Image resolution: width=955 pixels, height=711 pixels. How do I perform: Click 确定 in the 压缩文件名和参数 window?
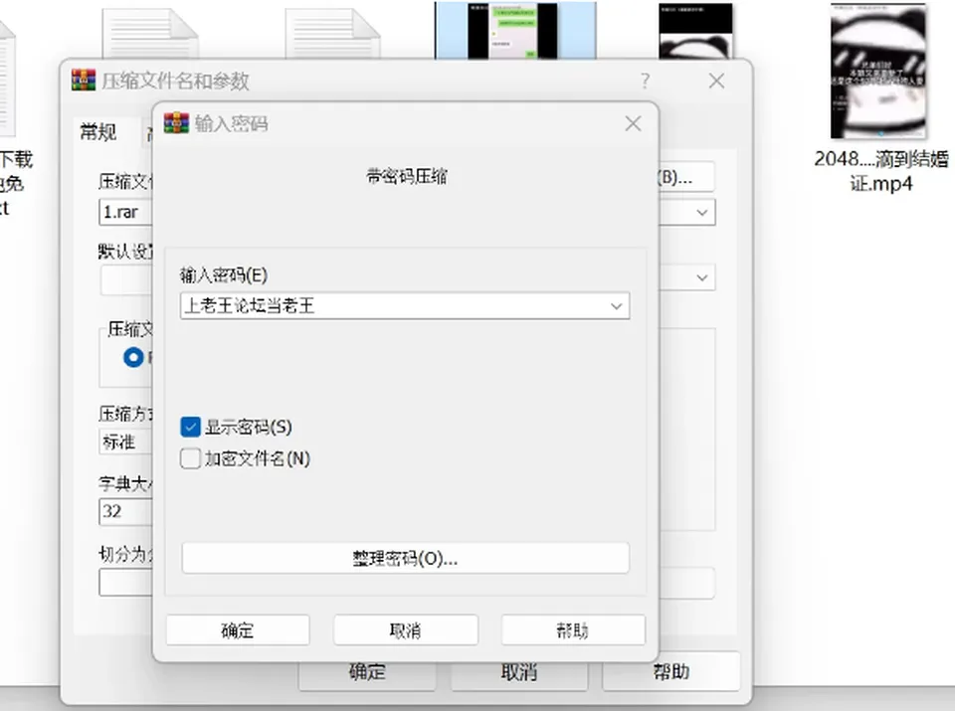pos(367,672)
